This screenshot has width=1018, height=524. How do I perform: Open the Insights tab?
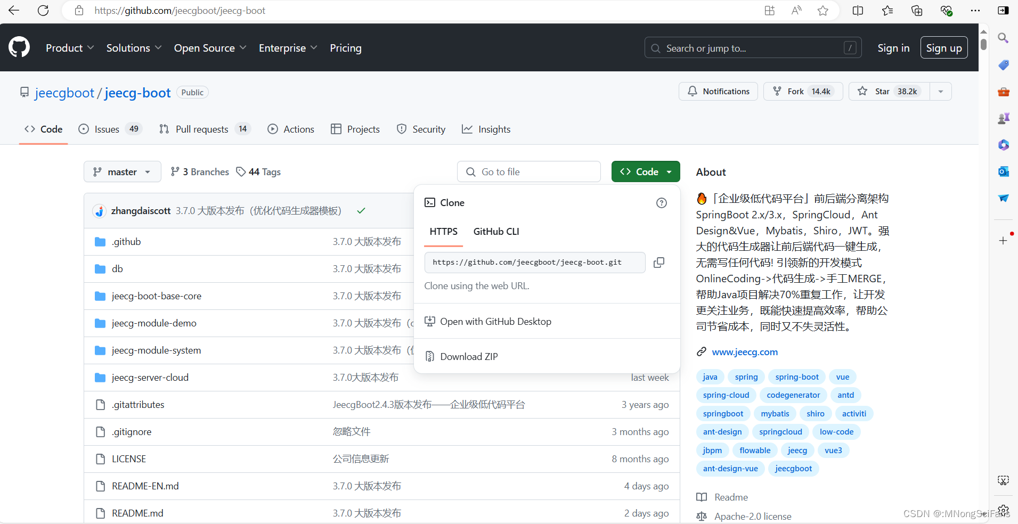click(x=486, y=129)
